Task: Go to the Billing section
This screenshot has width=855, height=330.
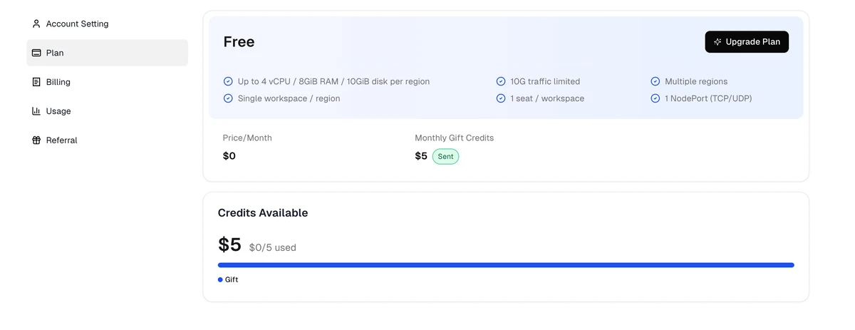Action: 108,82
